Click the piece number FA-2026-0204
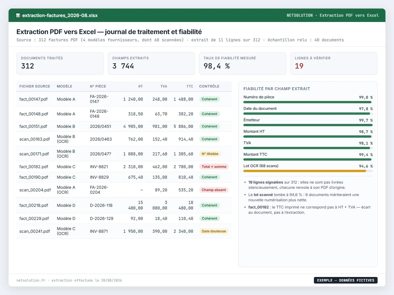This screenshot has width=394, height=295. 99,190
